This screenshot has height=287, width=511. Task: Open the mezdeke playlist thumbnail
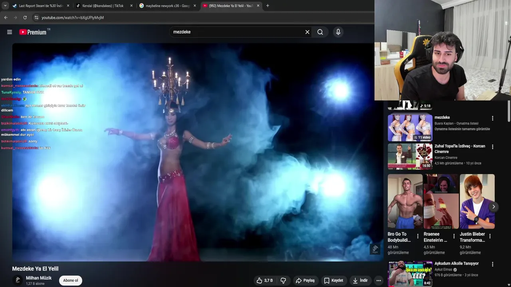pos(410,128)
